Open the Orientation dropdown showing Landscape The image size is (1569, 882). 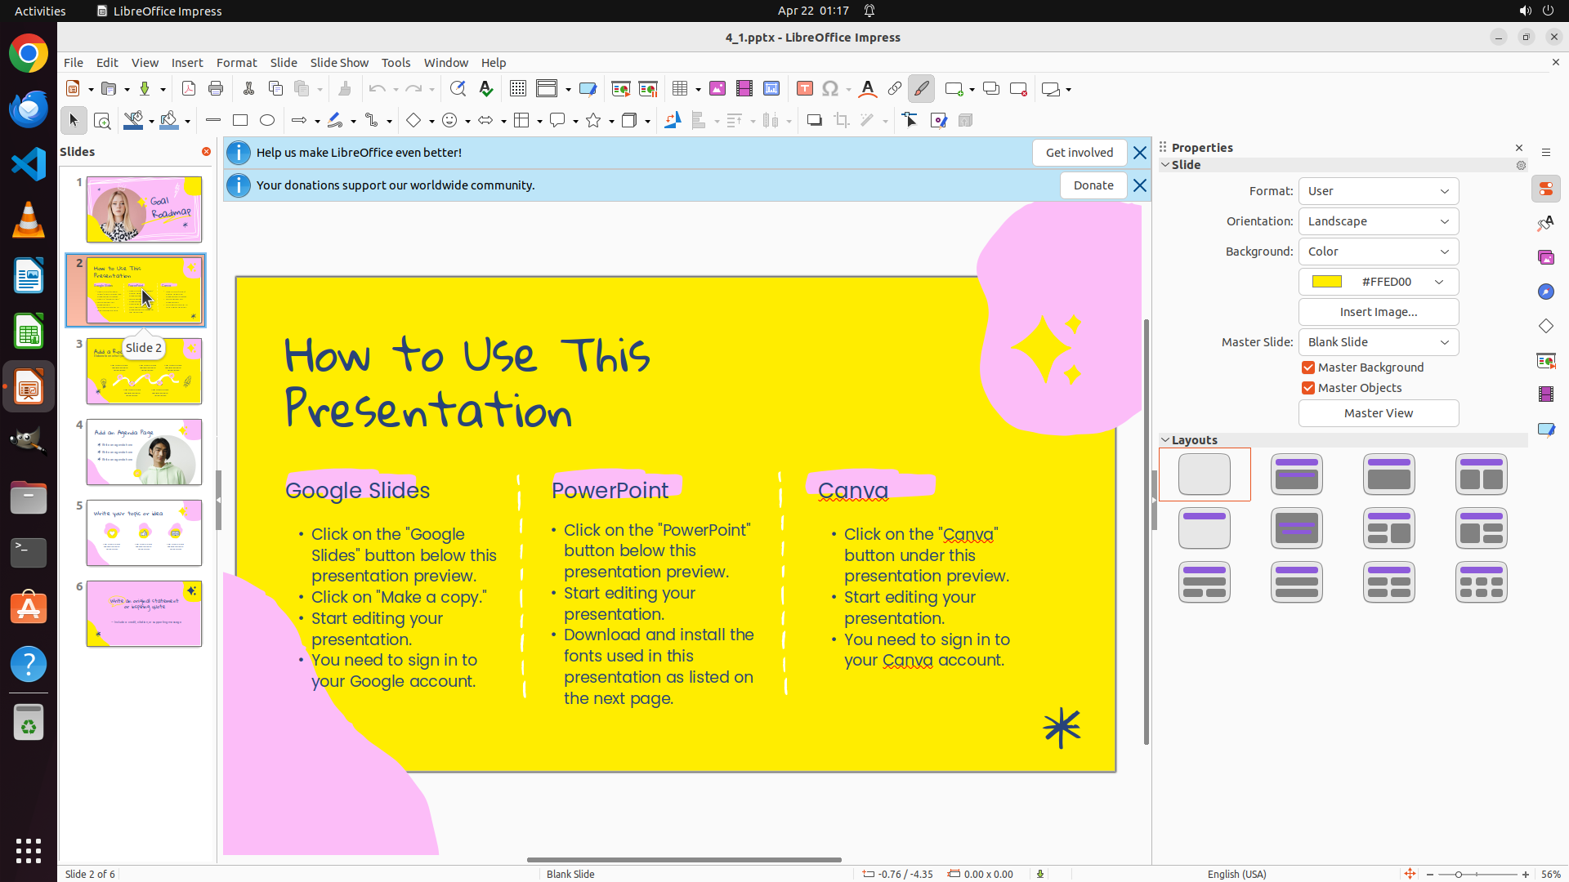[x=1378, y=221]
